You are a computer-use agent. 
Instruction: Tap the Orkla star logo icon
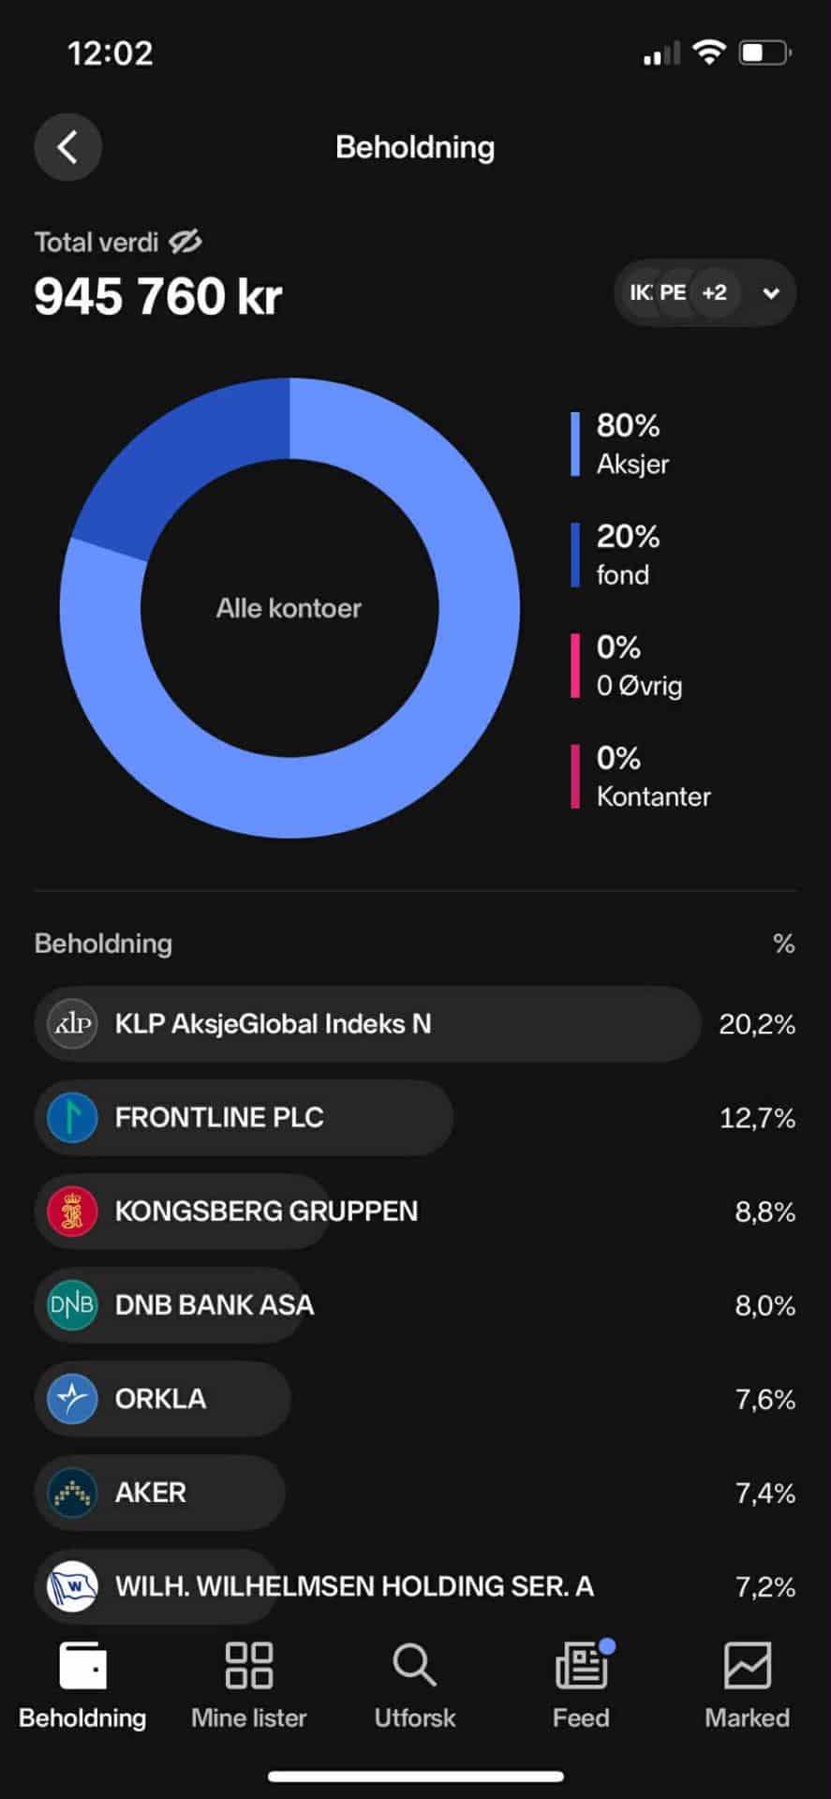click(x=72, y=1399)
